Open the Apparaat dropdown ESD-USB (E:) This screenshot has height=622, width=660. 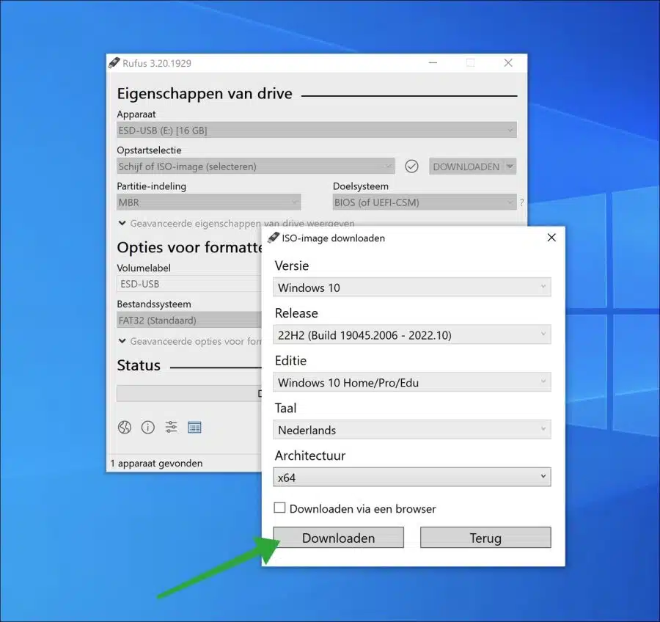pyautogui.click(x=317, y=130)
